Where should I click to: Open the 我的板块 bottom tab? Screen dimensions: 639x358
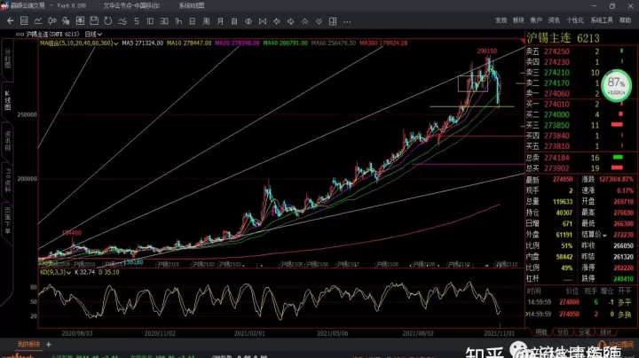(x=28, y=344)
